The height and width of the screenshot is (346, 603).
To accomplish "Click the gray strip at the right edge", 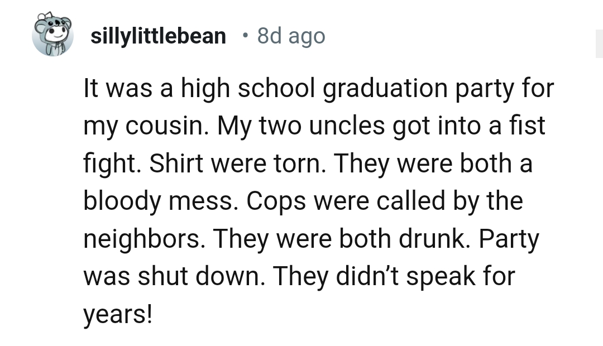I will coord(599,45).
